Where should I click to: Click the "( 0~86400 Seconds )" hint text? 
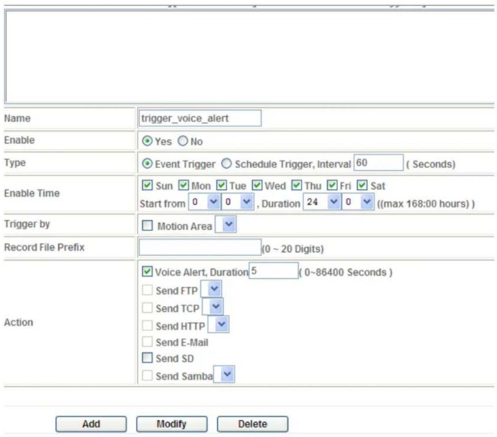346,272
